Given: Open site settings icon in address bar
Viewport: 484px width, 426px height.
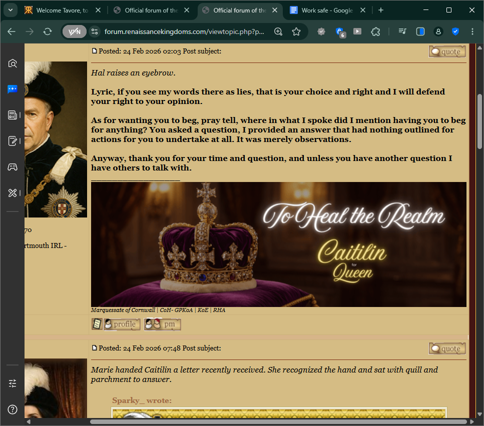Looking at the screenshot, I should tap(95, 31).
